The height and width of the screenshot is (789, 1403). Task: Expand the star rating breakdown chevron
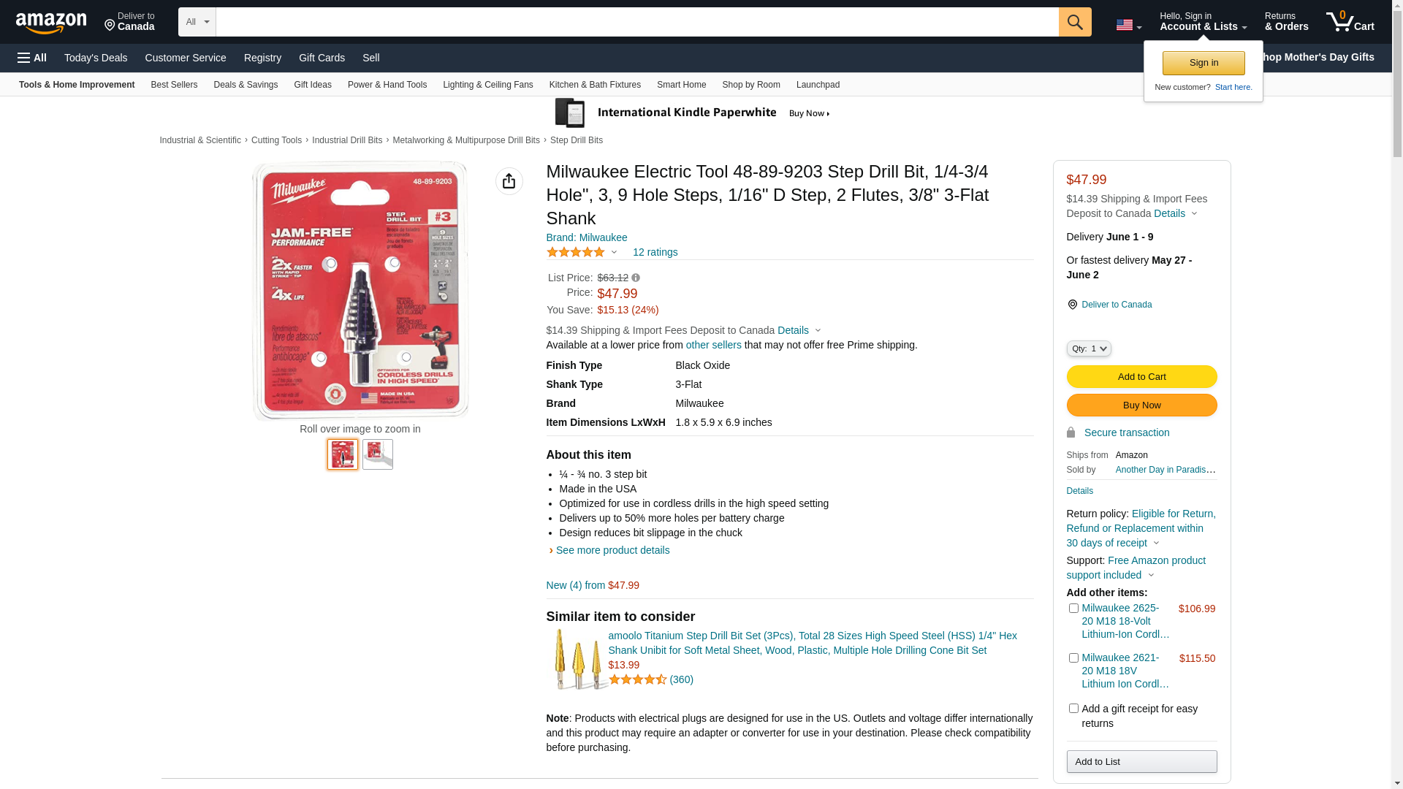click(614, 252)
